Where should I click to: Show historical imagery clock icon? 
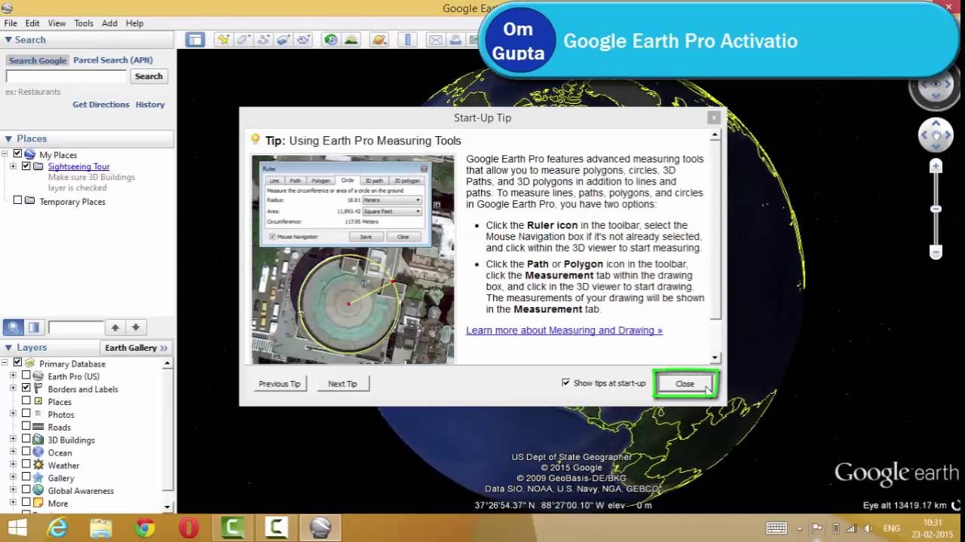331,40
